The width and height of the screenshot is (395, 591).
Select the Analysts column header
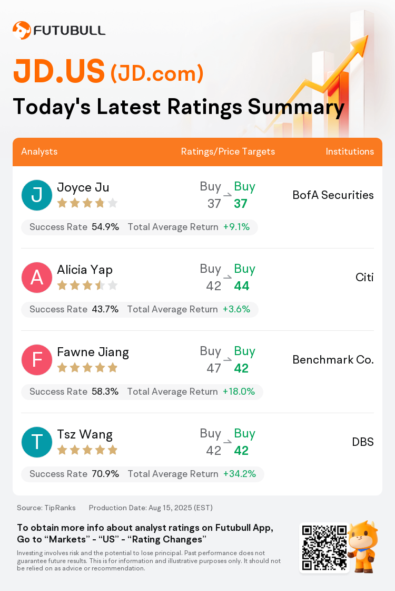click(39, 151)
